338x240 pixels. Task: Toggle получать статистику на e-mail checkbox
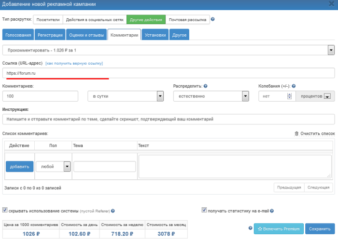click(204, 211)
